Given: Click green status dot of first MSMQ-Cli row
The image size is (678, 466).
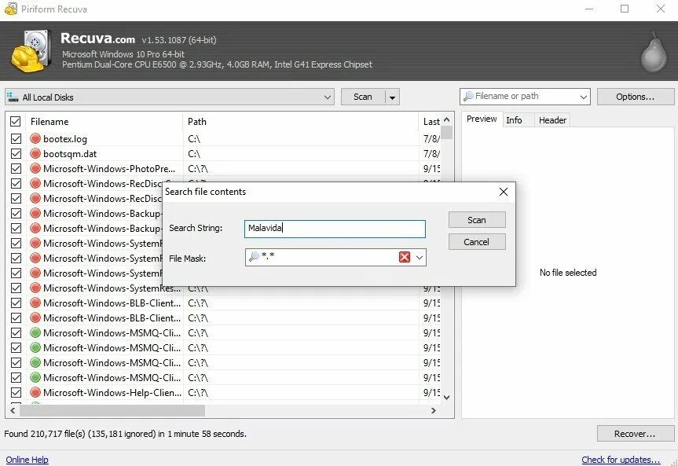Looking at the screenshot, I should pos(35,332).
